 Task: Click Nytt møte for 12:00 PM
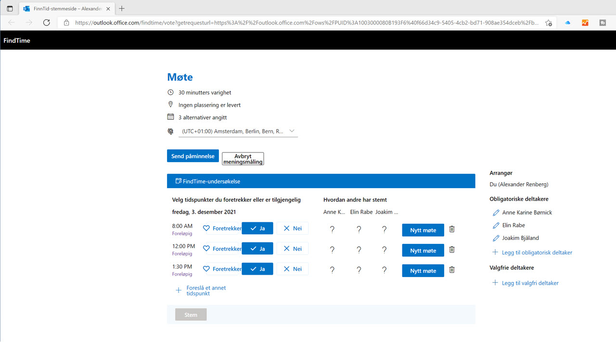click(423, 250)
